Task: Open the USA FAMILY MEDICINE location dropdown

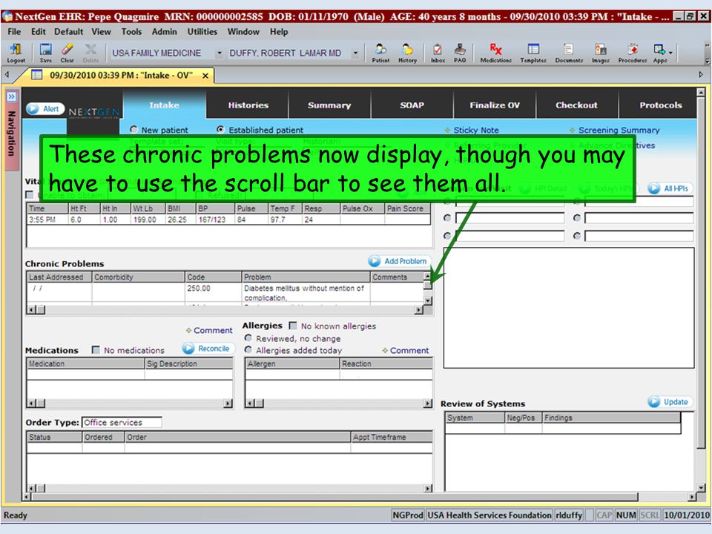Action: pos(220,53)
